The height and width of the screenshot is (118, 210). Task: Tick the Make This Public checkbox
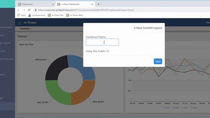108,51
